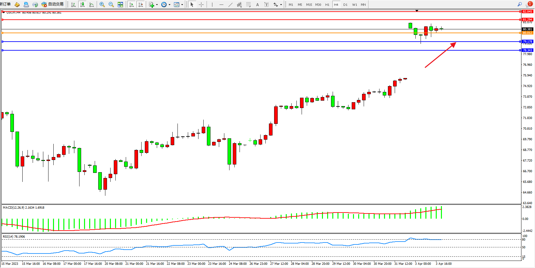Open the search magnifier in top-right corner
Image resolution: width=535 pixels, height=268 pixels.
tap(519, 4)
